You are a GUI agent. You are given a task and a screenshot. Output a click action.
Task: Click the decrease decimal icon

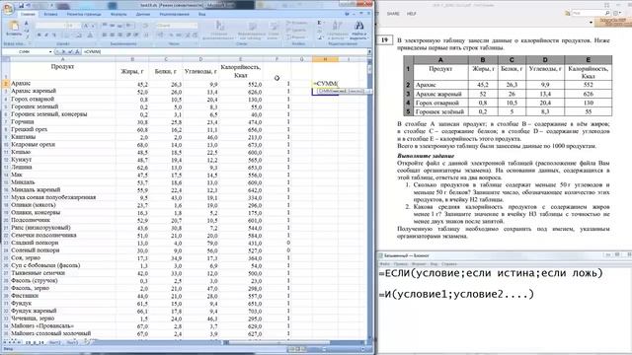point(195,35)
